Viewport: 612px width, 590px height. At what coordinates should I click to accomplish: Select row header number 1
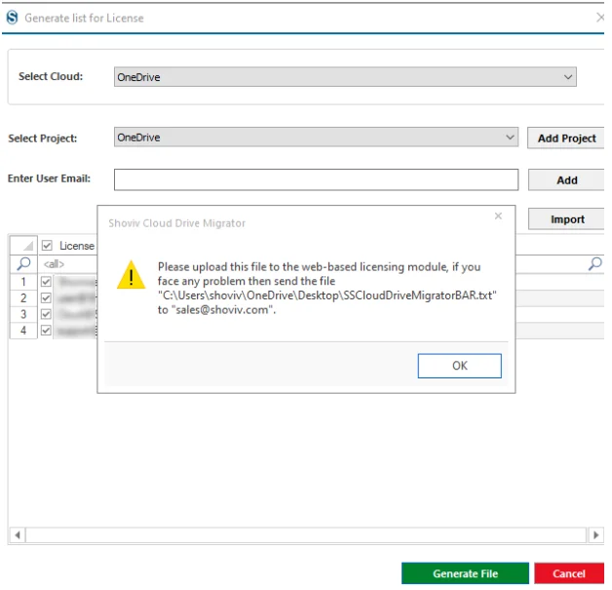pyautogui.click(x=23, y=282)
